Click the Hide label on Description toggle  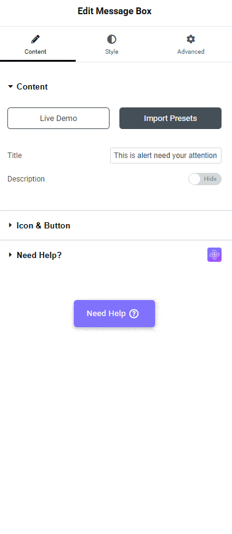coord(210,179)
